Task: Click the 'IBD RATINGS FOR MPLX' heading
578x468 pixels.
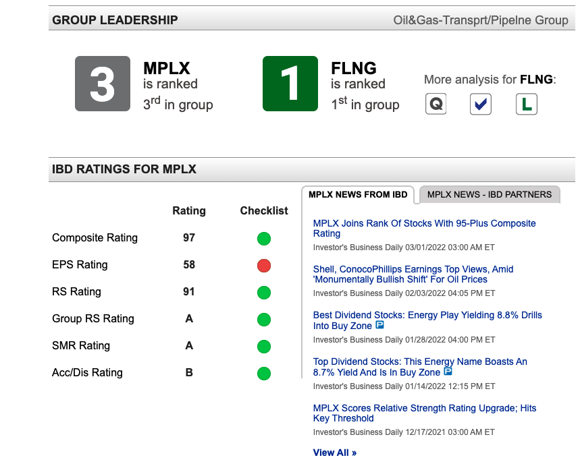Action: [x=124, y=169]
